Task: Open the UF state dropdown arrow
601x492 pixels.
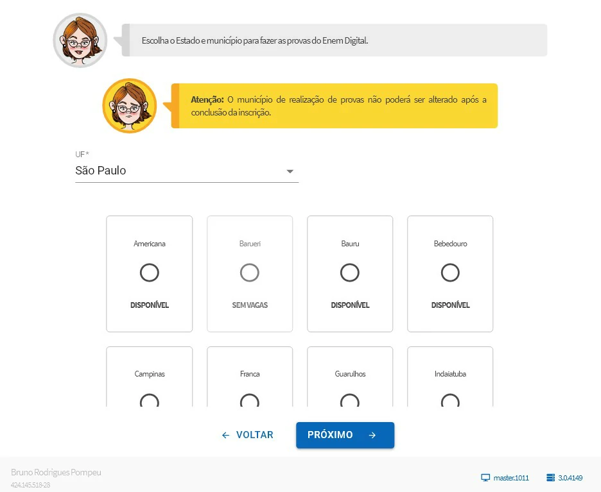Action: 290,171
